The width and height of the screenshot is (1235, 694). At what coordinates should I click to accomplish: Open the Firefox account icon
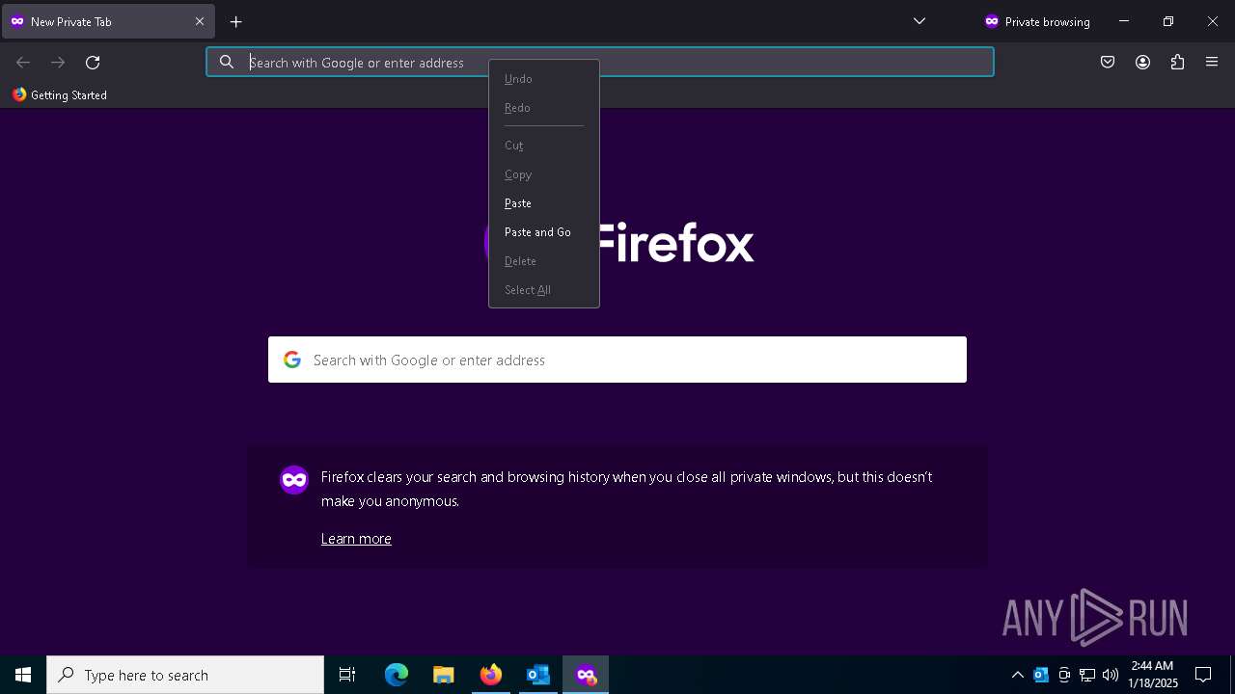tap(1142, 63)
